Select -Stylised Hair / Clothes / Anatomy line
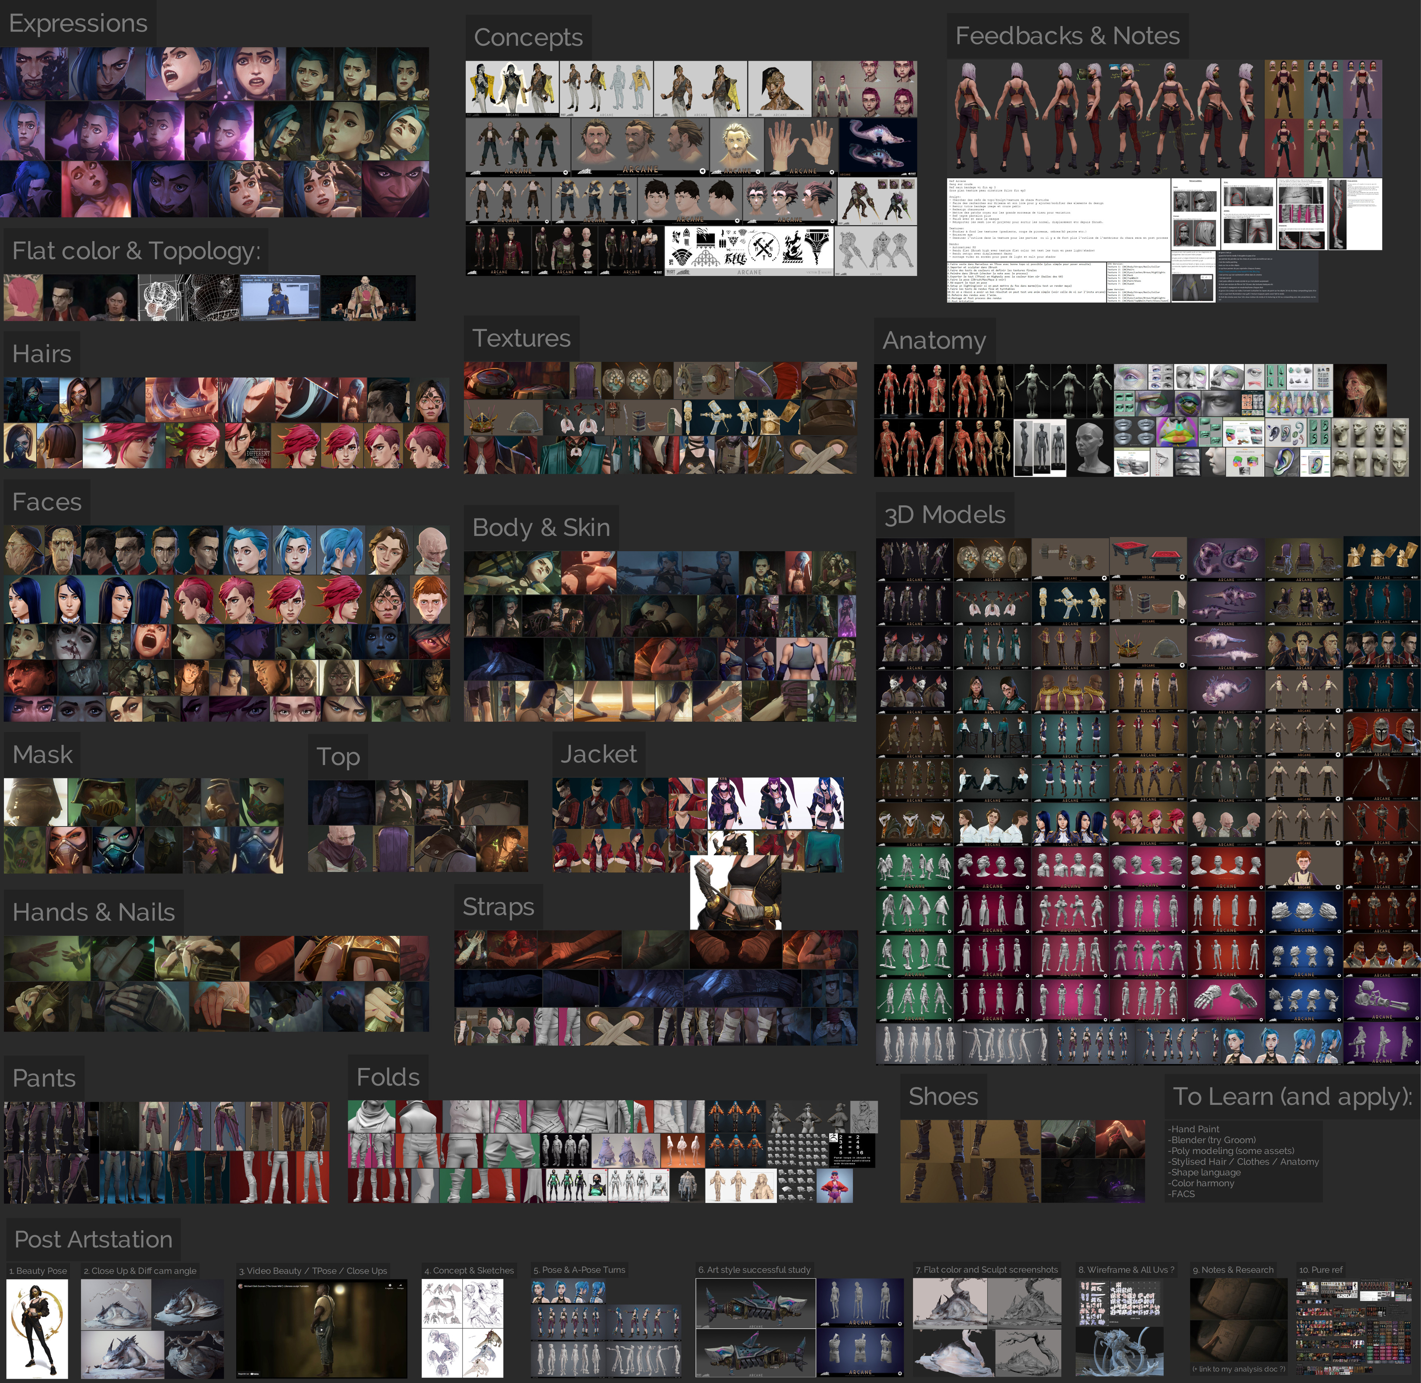The image size is (1421, 1383). [x=1243, y=1161]
